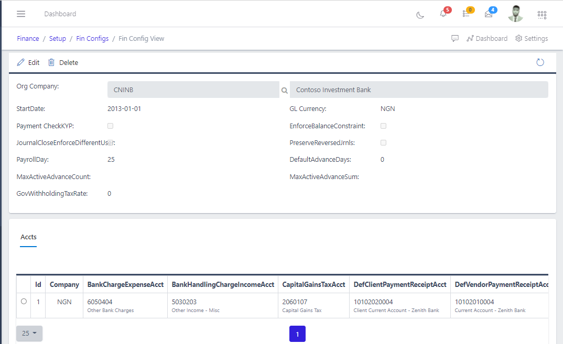Delete this financial configuration
This screenshot has height=344, width=563.
point(63,62)
